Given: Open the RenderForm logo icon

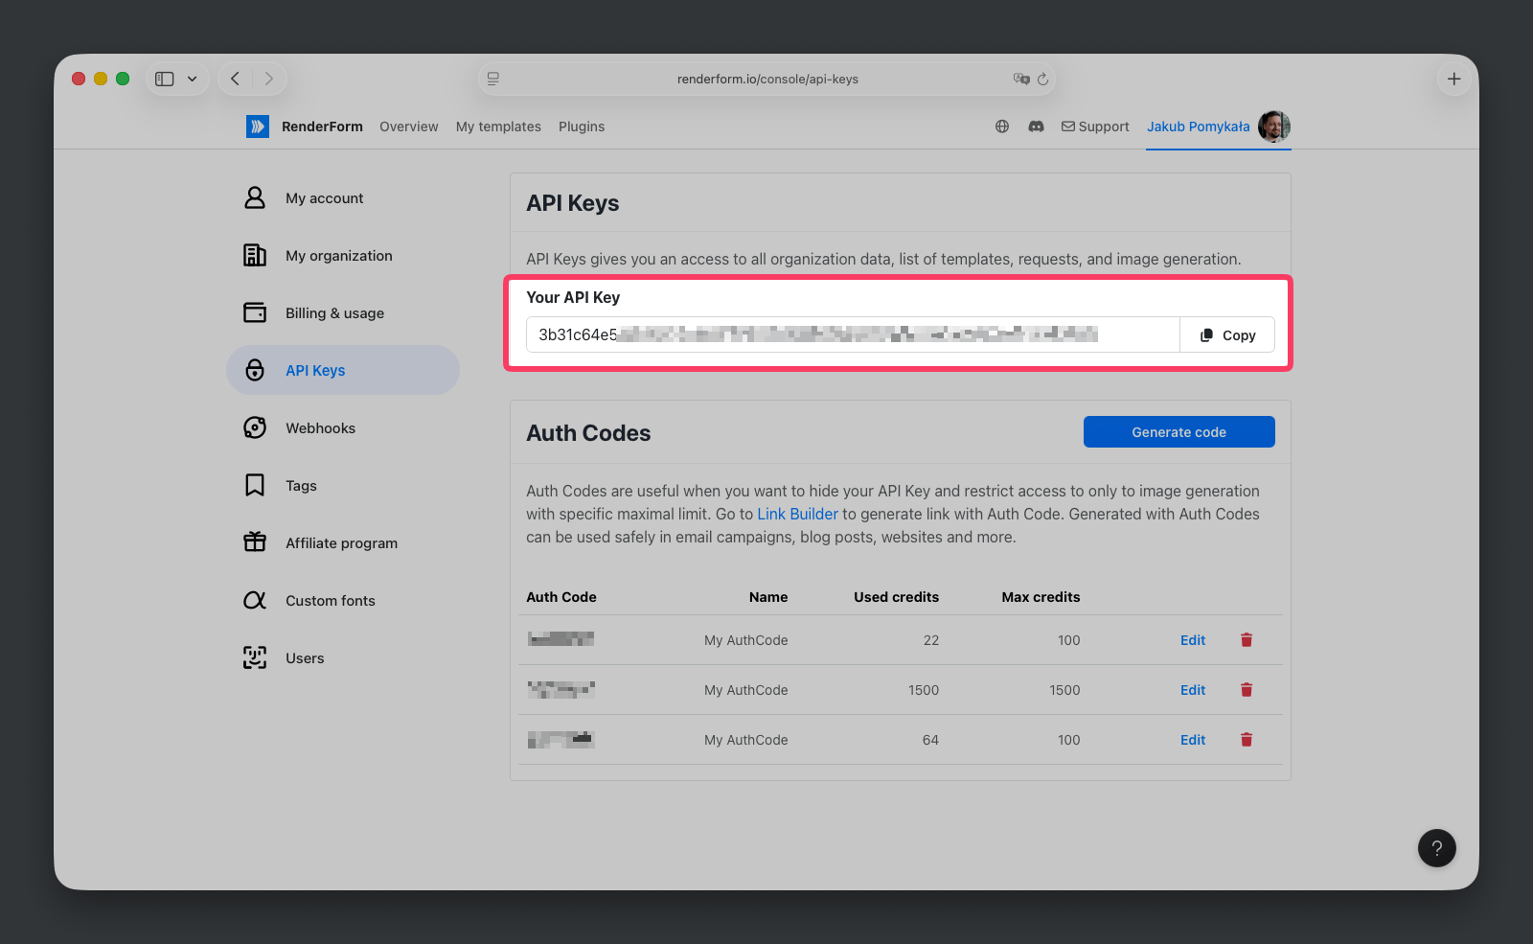Looking at the screenshot, I should point(258,127).
